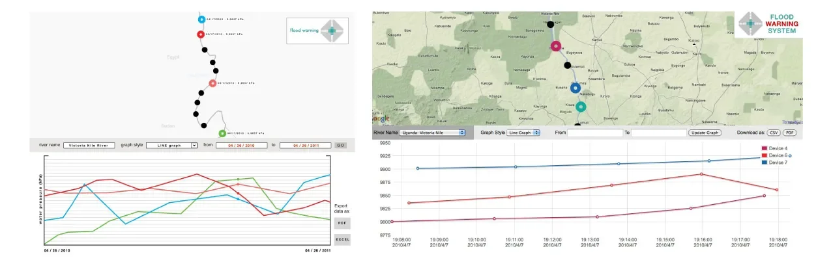Open the Line Graph style dropdown

click(524, 133)
